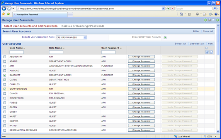This screenshot has width=221, height=139.
Task: Uncheck the CARLO row checkbox
Action: (5, 80)
